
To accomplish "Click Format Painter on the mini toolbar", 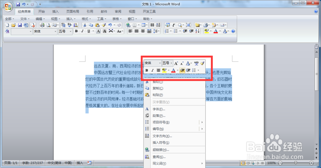I will click(202, 63).
